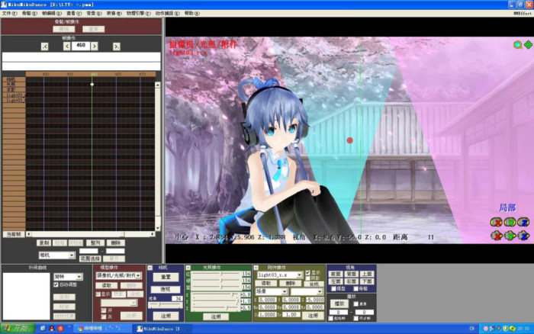The image size is (534, 334).
Task: Open the disabled dropdown in model panel
Action: (119, 303)
